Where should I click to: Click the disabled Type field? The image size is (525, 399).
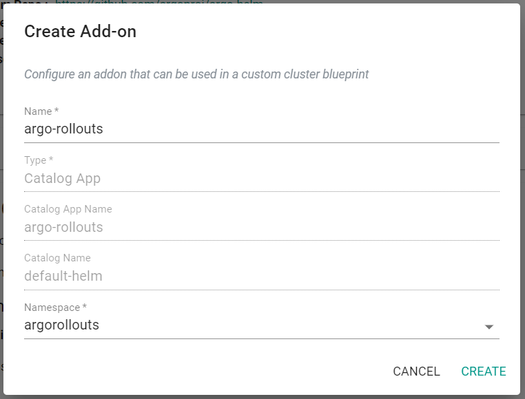coord(261,178)
